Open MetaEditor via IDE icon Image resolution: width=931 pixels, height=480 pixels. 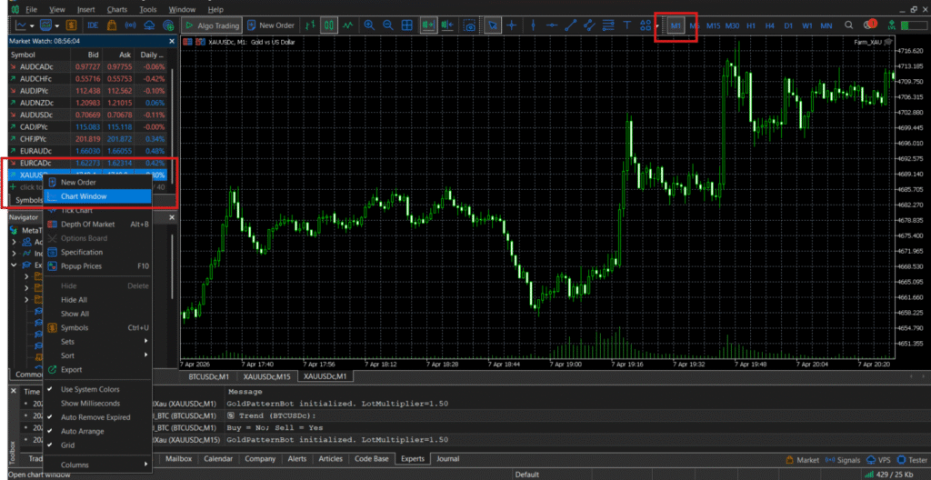click(94, 25)
